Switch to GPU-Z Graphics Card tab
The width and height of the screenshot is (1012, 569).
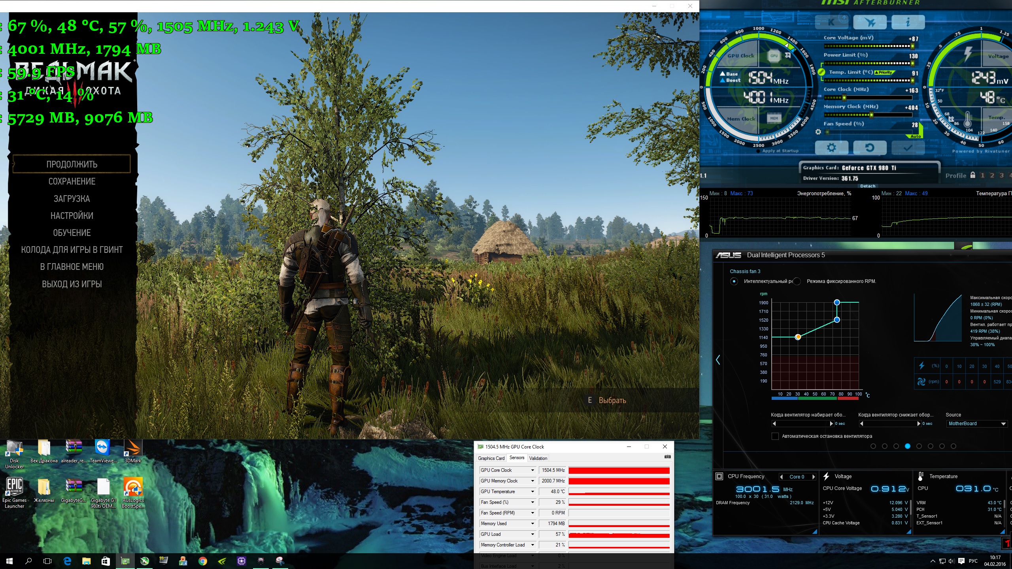click(491, 458)
